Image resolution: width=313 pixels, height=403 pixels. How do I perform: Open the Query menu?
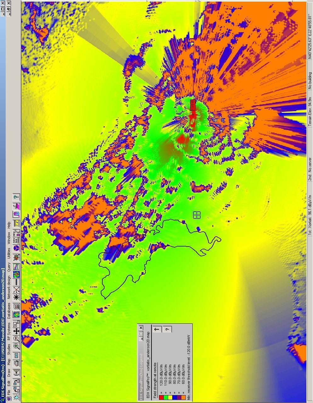pyautogui.click(x=9, y=268)
